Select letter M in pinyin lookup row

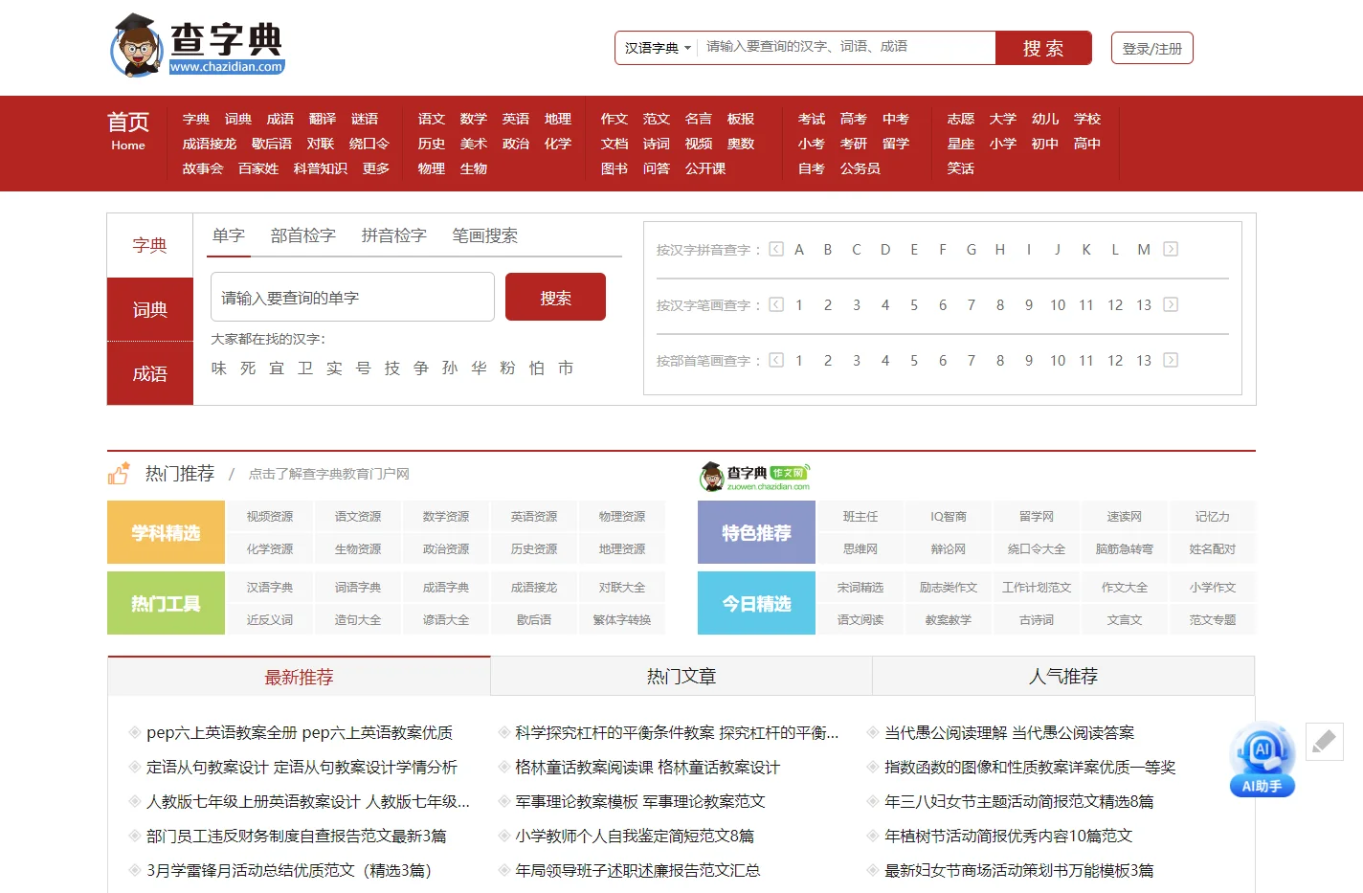1144,250
